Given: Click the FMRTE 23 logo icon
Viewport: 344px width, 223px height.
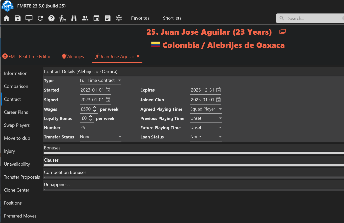Looking at the screenshot, I should coord(7,6).
